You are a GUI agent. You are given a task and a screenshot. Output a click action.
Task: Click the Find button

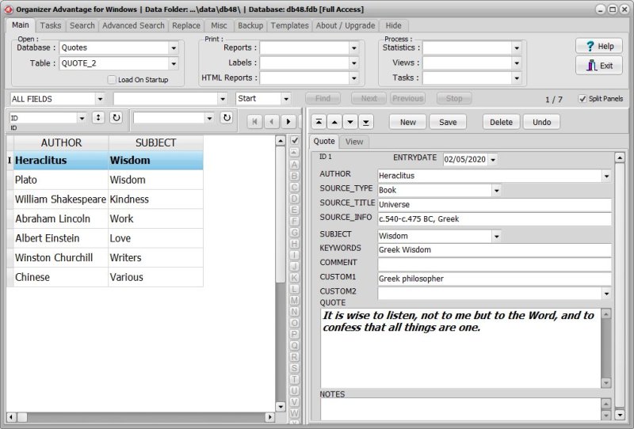point(323,99)
